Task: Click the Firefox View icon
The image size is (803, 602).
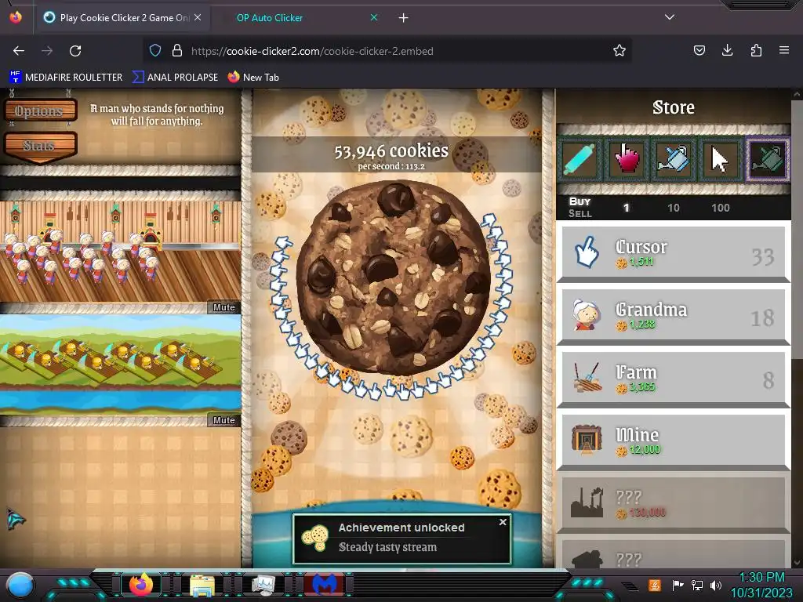Action: click(x=16, y=17)
